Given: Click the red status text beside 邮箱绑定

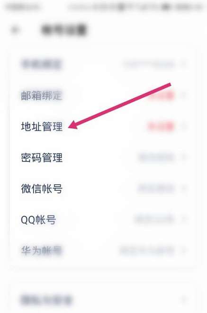Looking at the screenshot, I should click(161, 96).
